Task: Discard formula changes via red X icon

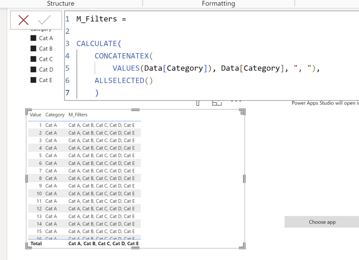Action: 24,20
